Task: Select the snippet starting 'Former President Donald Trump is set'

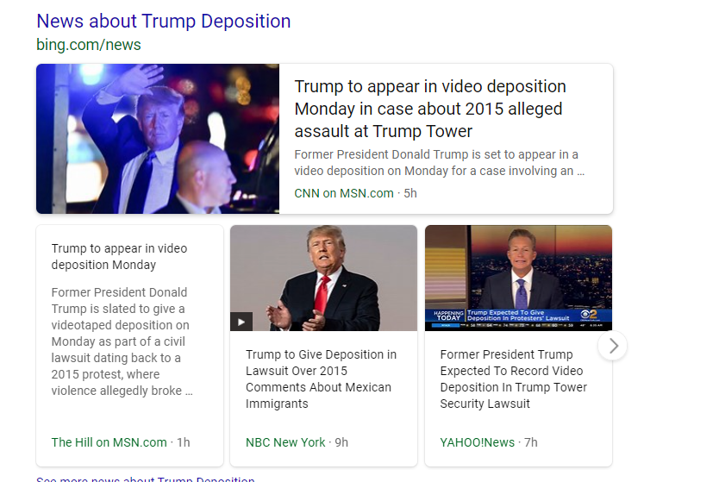Action: coord(440,162)
